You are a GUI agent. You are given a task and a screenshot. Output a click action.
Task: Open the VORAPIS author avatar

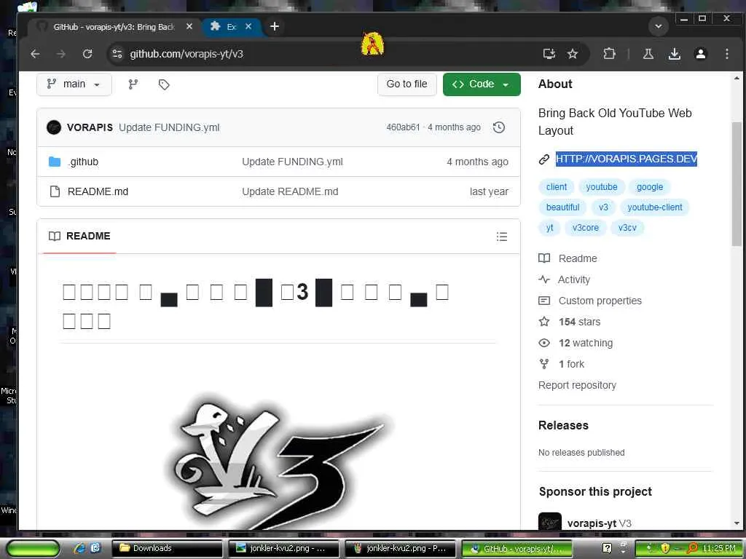pyautogui.click(x=54, y=127)
